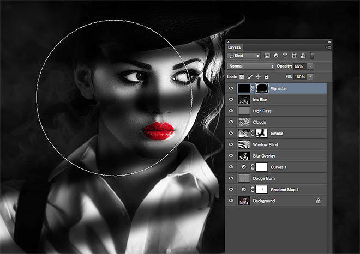Toggle the layer filtering on/off switch
The width and height of the screenshot is (360, 254).
(x=311, y=56)
